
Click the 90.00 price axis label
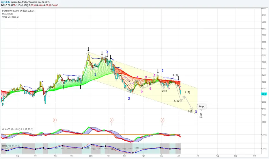click(264, 22)
